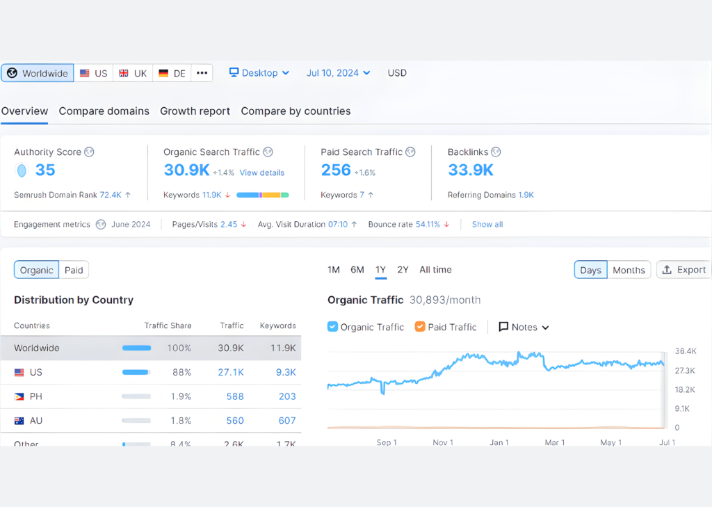Click the US traffic share bar
The width and height of the screenshot is (712, 507).
pyautogui.click(x=136, y=372)
